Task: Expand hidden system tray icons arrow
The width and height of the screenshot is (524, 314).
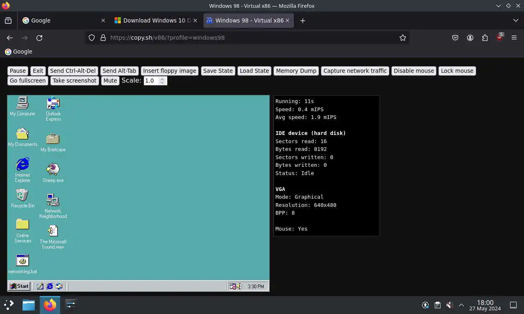Action: point(461,305)
